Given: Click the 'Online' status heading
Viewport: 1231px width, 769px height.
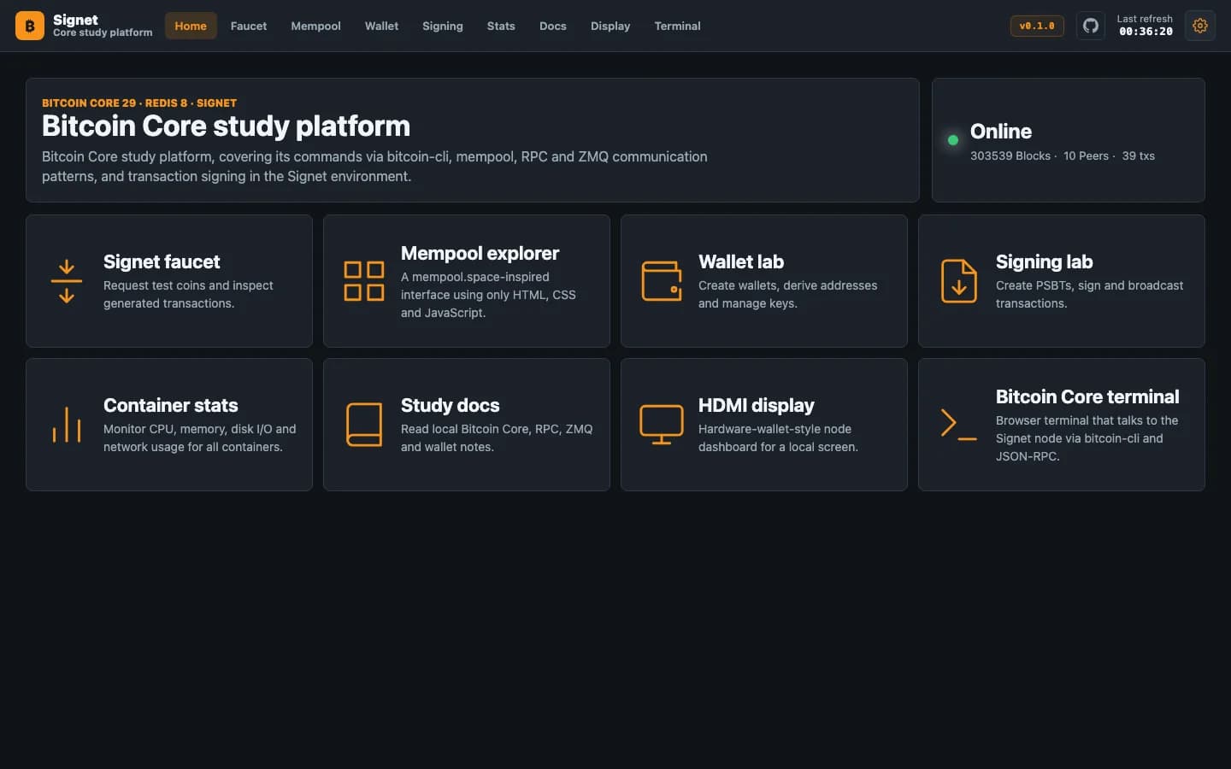Looking at the screenshot, I should click(x=1001, y=132).
